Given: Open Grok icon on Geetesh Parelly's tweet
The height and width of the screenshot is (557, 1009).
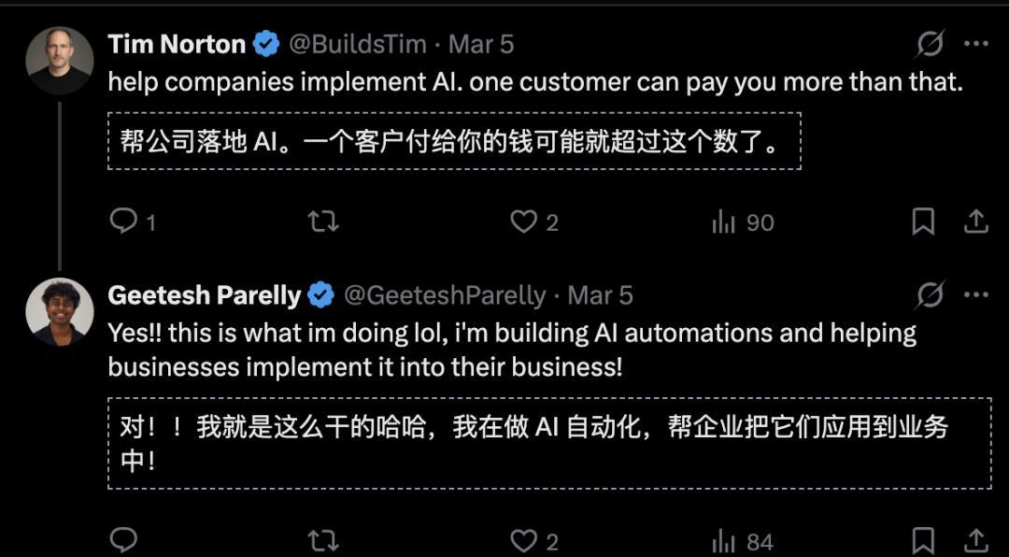Looking at the screenshot, I should [930, 295].
